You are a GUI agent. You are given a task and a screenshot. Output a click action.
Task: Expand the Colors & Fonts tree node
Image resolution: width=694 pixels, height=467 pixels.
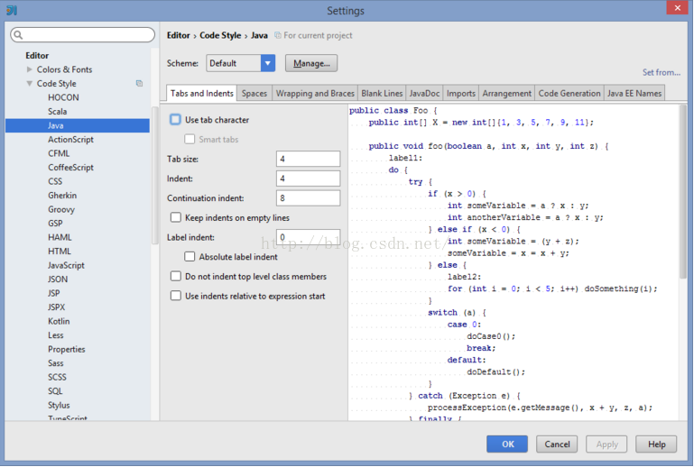pyautogui.click(x=29, y=69)
